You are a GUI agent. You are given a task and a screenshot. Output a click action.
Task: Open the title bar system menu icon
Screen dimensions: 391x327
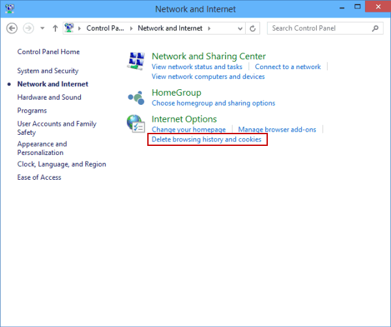point(10,8)
